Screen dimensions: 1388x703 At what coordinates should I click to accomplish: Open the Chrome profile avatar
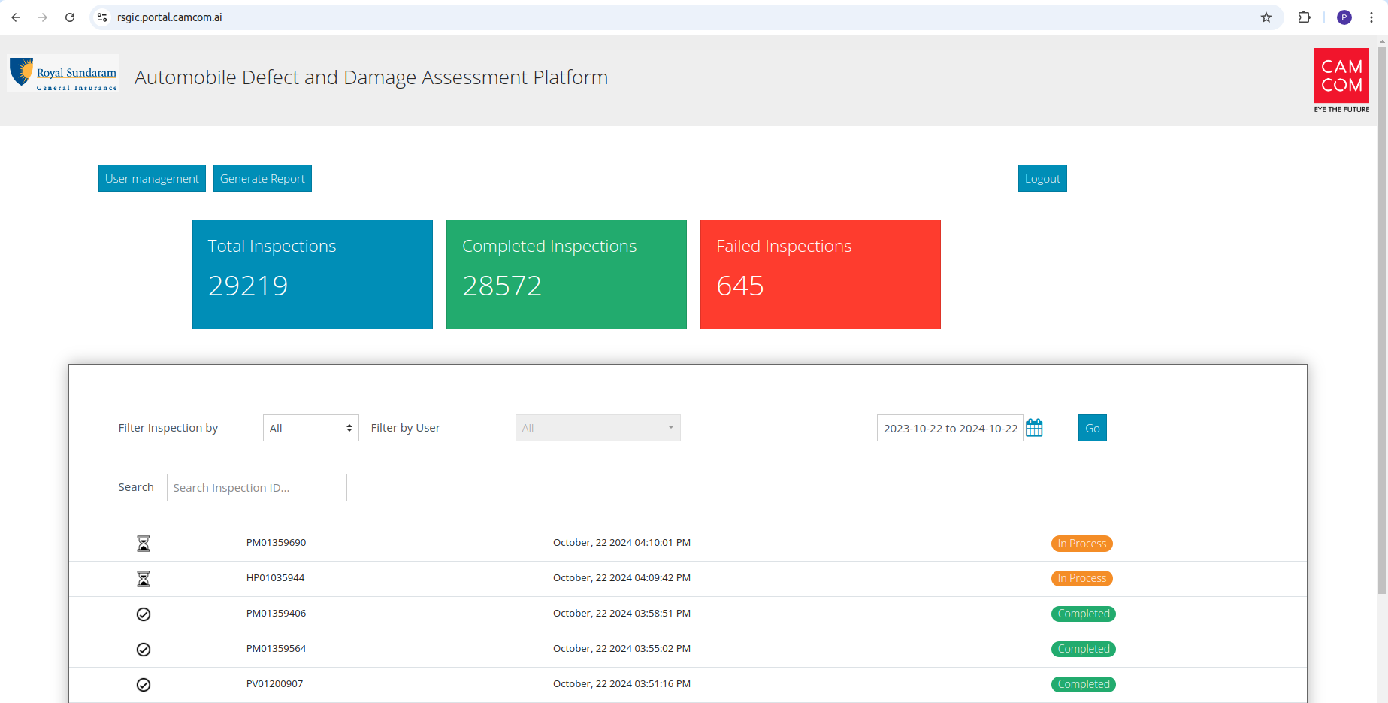click(1344, 17)
